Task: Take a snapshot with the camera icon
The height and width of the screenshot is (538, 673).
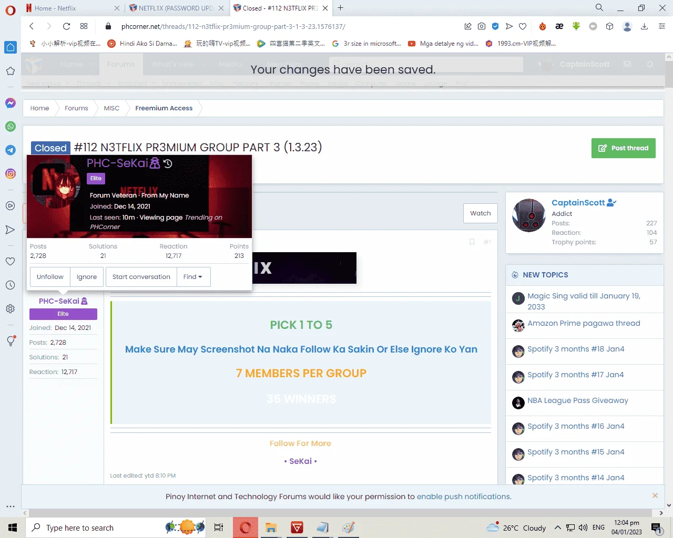Action: (x=482, y=26)
